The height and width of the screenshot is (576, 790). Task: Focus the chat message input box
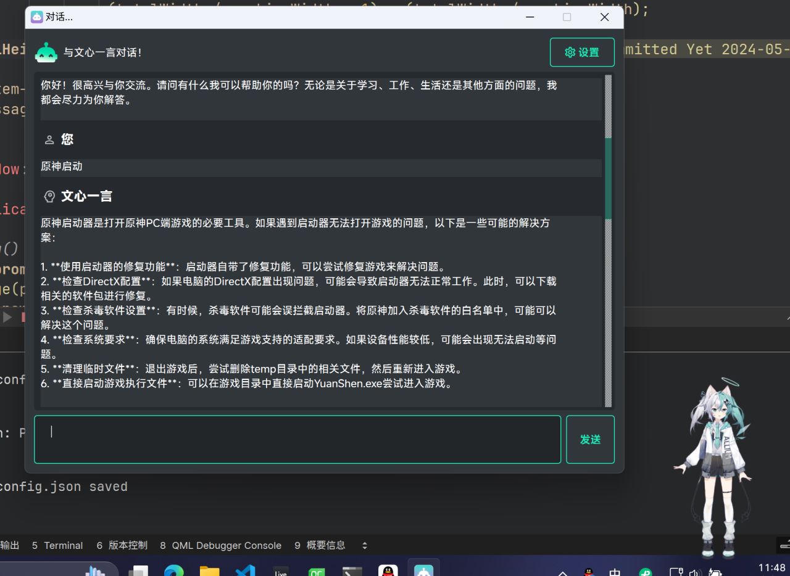point(297,439)
